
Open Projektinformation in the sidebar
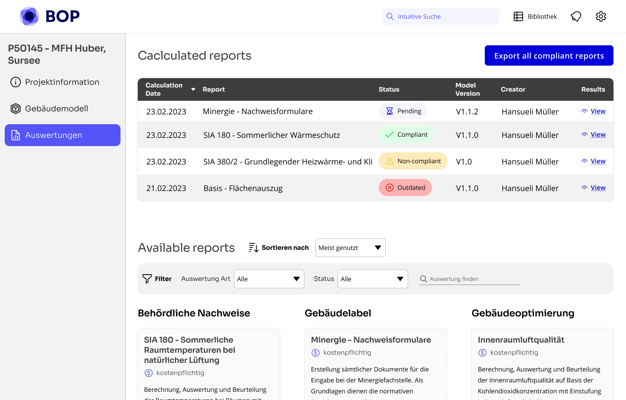point(63,82)
